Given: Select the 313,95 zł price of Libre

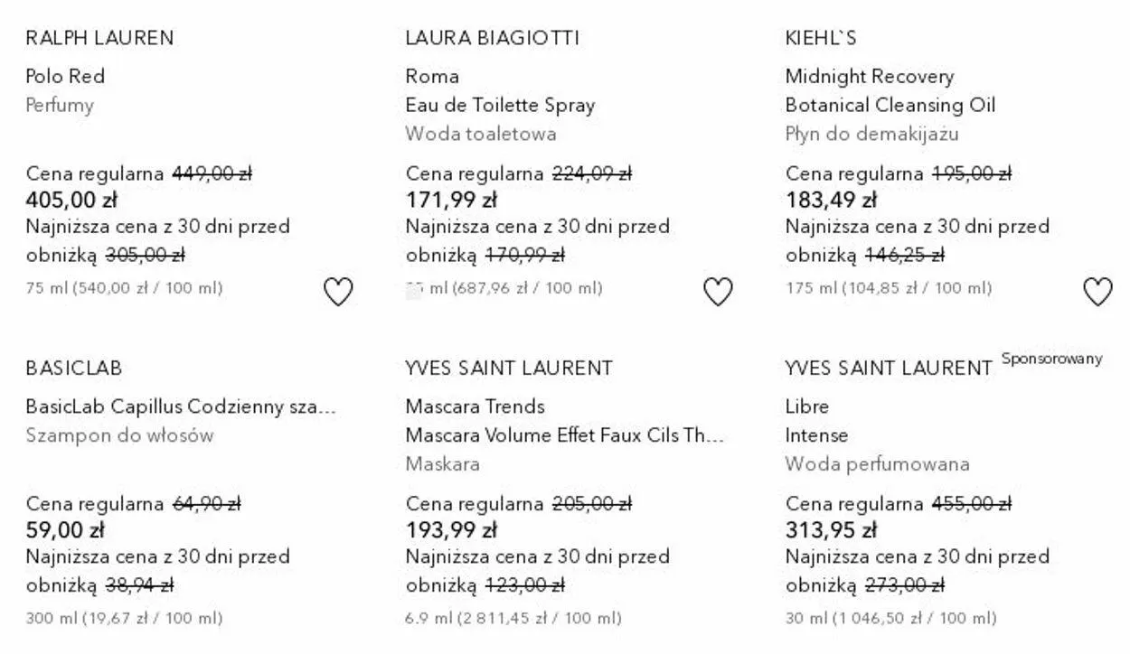Looking at the screenshot, I should pyautogui.click(x=831, y=530).
